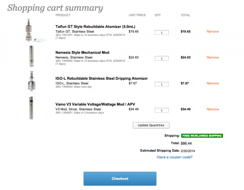The width and height of the screenshot is (244, 190).
Task: Focus quantity field for Nemesis mod
Action: [x=162, y=58]
